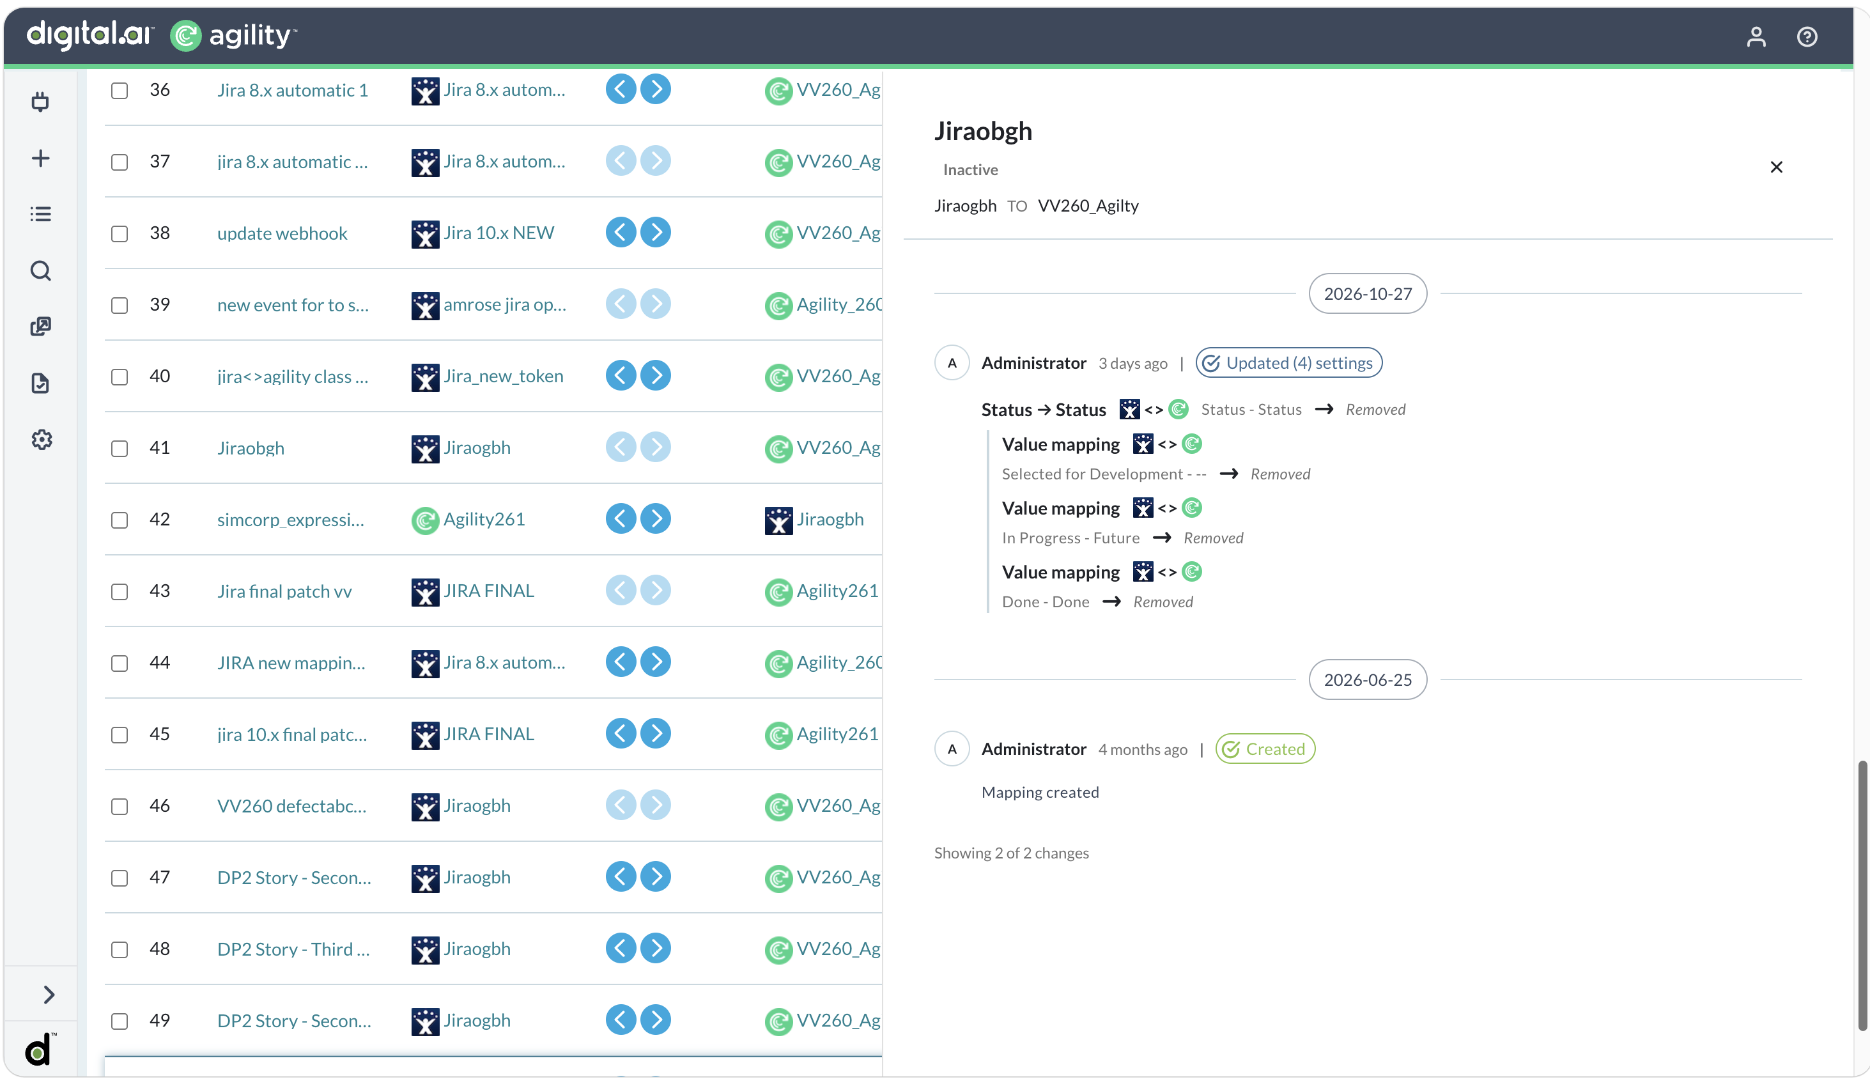Open the help question-mark icon

(1807, 36)
